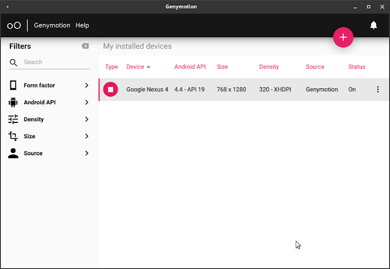Sort by Type column header
Viewport: 390px width, 269px height.
coord(112,67)
